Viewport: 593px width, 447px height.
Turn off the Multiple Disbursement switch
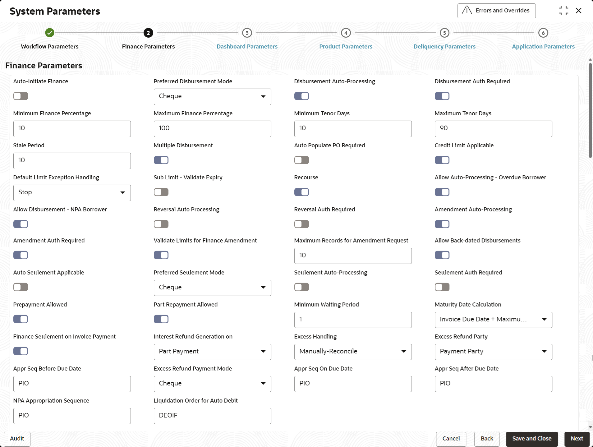161,160
